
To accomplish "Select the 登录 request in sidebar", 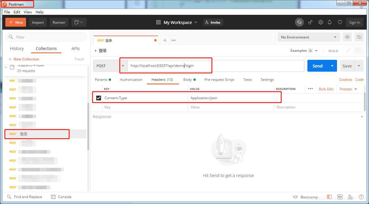I will [46, 134].
